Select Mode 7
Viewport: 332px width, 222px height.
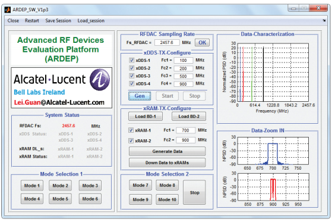tap(140, 185)
